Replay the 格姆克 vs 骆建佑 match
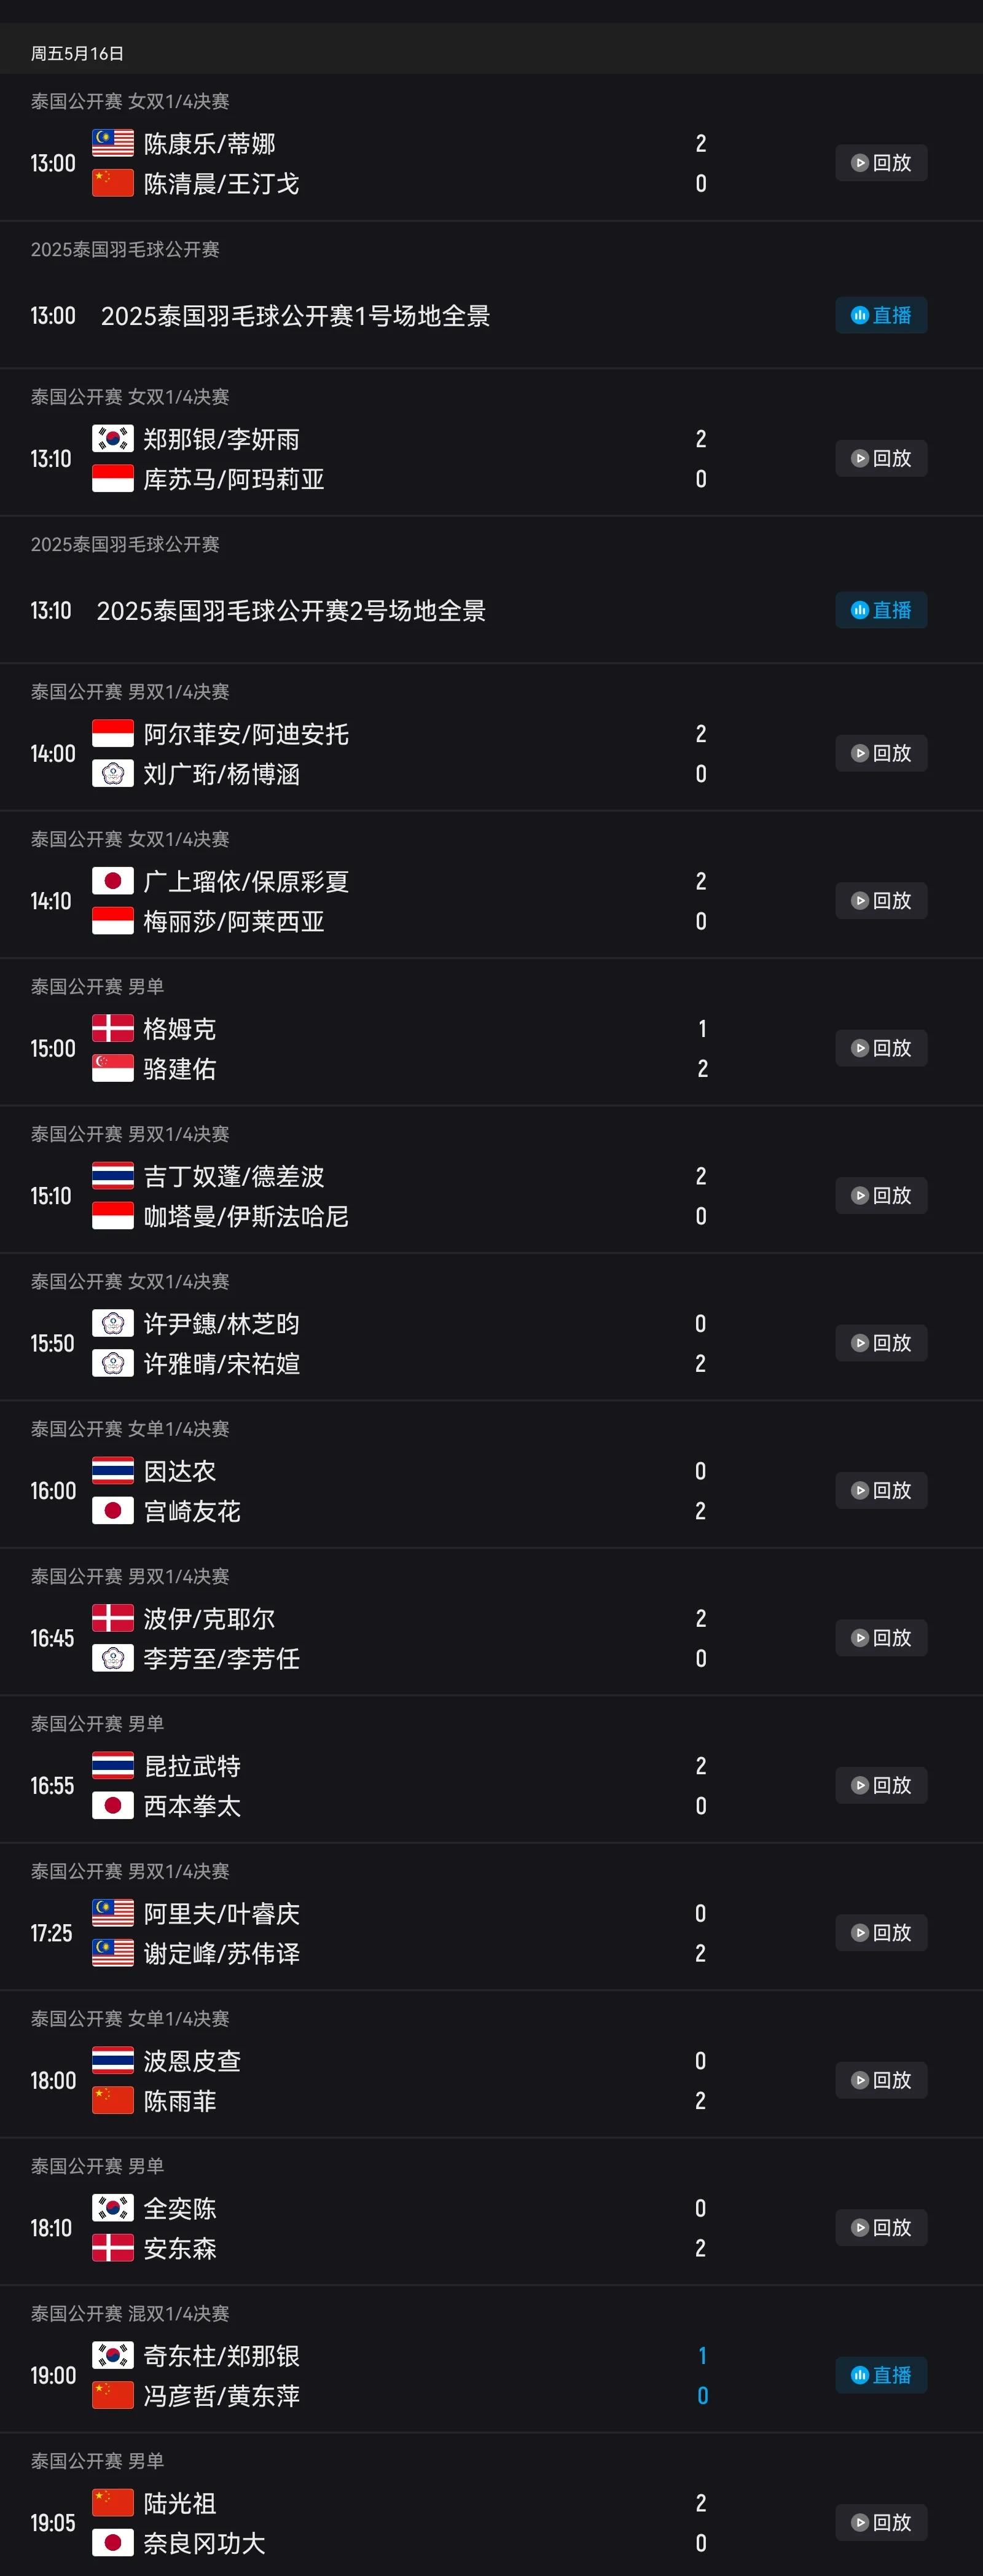Image resolution: width=983 pixels, height=2576 pixels. 881,1048
